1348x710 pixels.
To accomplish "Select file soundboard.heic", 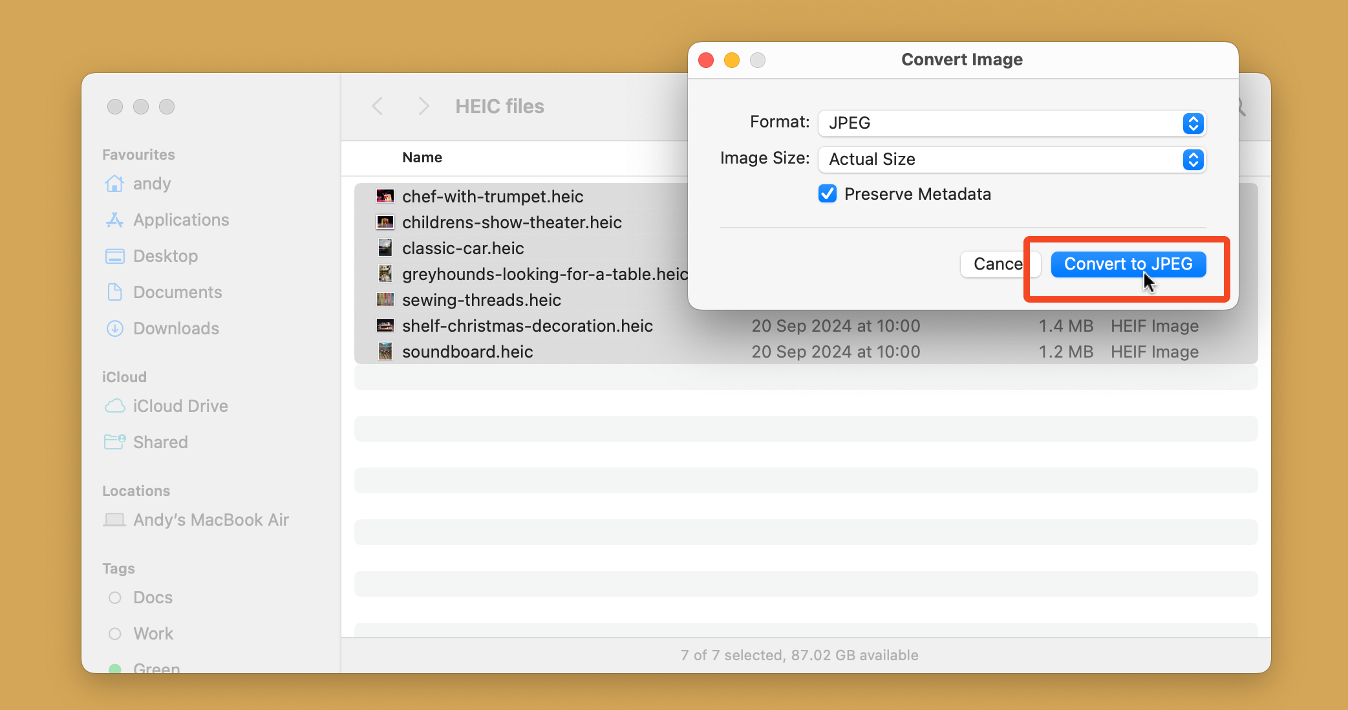I will click(467, 352).
